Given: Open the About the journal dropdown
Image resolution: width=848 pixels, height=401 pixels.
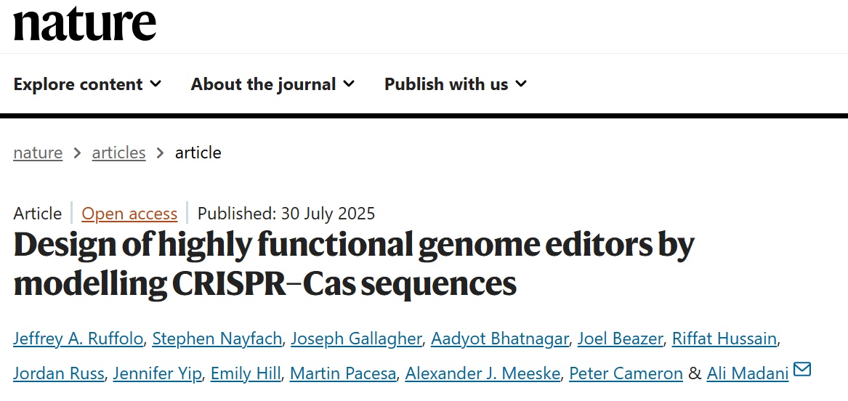Looking at the screenshot, I should click(x=272, y=84).
